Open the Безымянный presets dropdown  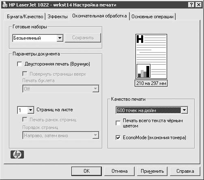tap(60, 38)
